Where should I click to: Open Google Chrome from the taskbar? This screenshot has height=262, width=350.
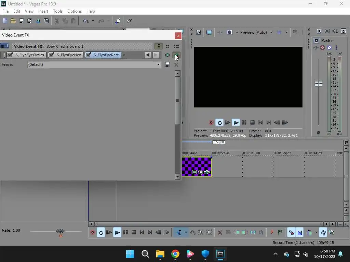175,254
